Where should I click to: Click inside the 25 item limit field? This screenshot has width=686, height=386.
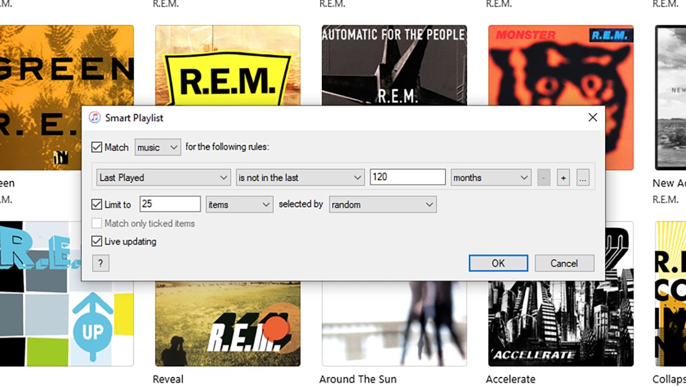tap(169, 204)
